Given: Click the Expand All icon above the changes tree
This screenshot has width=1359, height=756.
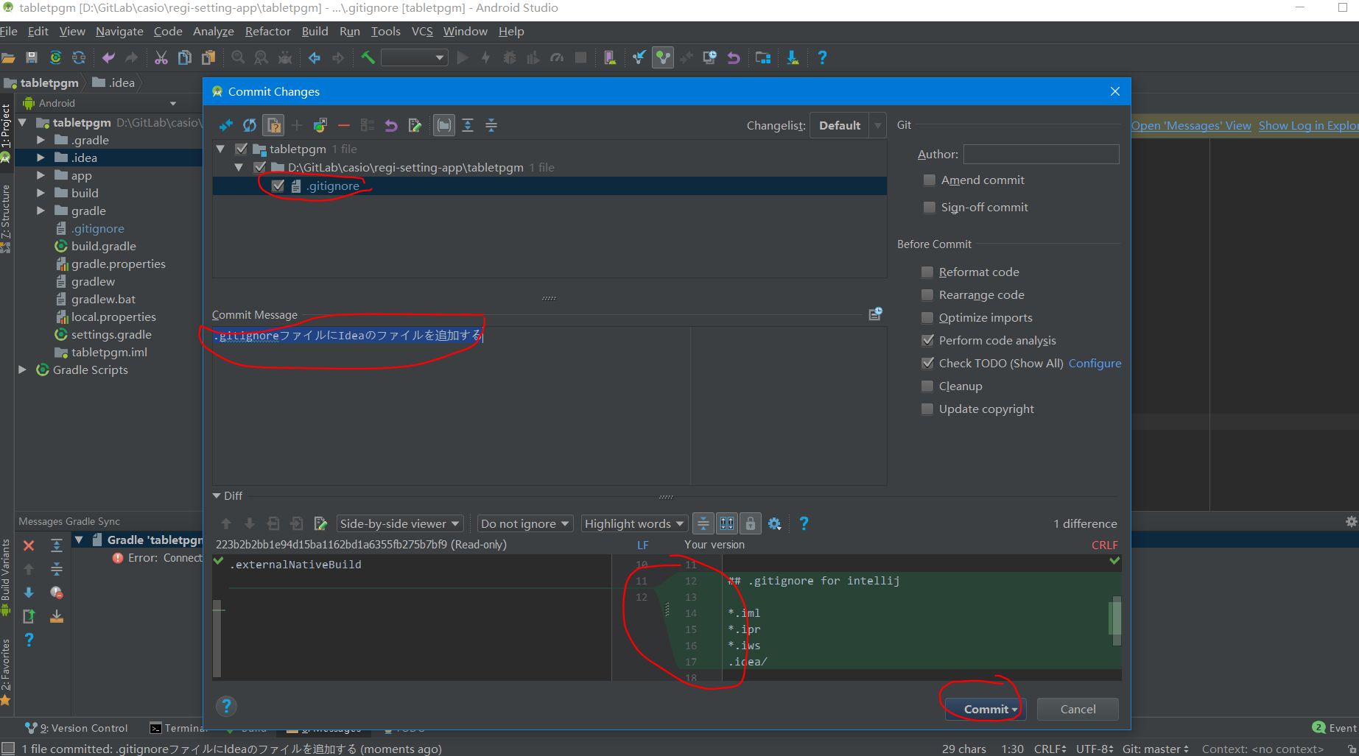Looking at the screenshot, I should point(468,126).
